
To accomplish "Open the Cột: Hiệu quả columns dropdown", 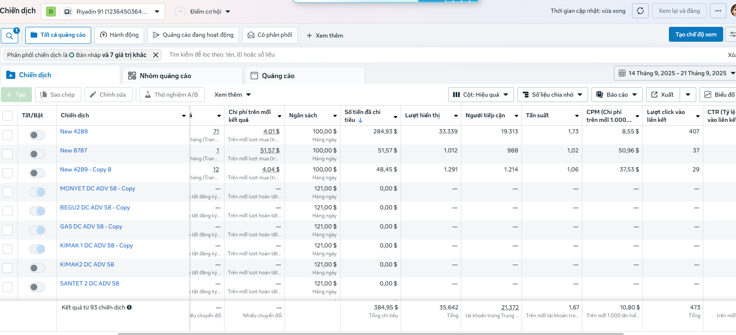I will (x=480, y=95).
